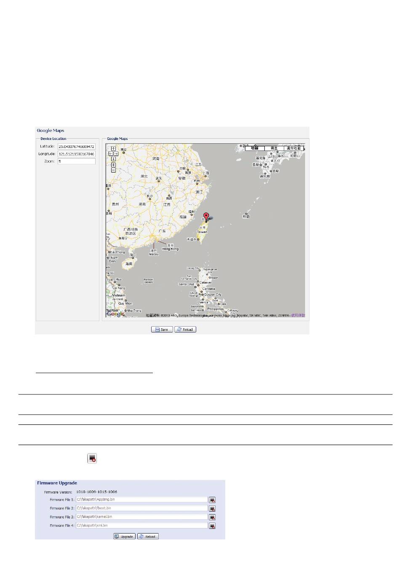Click the Taiwan label on the map
The image size is (400, 582).
coord(202,232)
